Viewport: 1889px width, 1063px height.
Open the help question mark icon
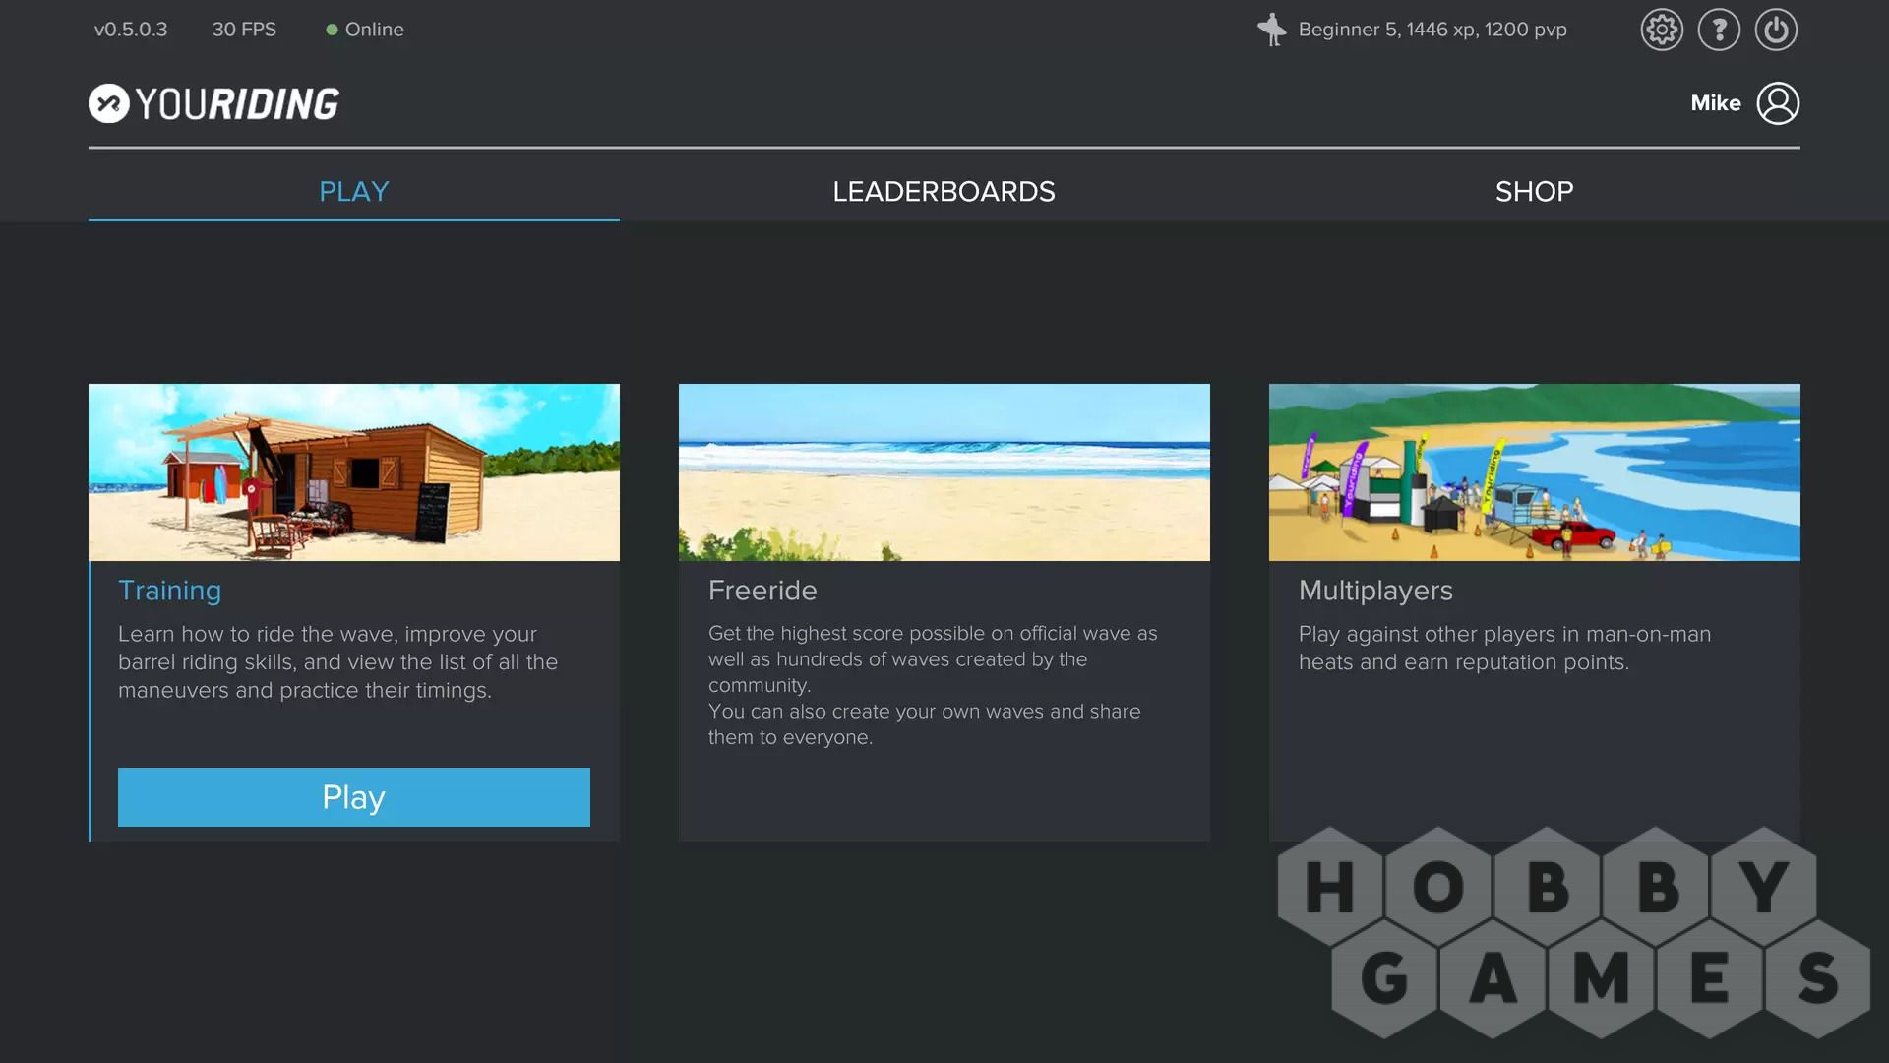[x=1719, y=30]
